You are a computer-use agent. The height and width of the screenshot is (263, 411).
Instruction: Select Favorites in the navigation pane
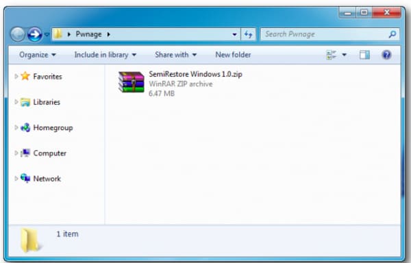tap(47, 77)
